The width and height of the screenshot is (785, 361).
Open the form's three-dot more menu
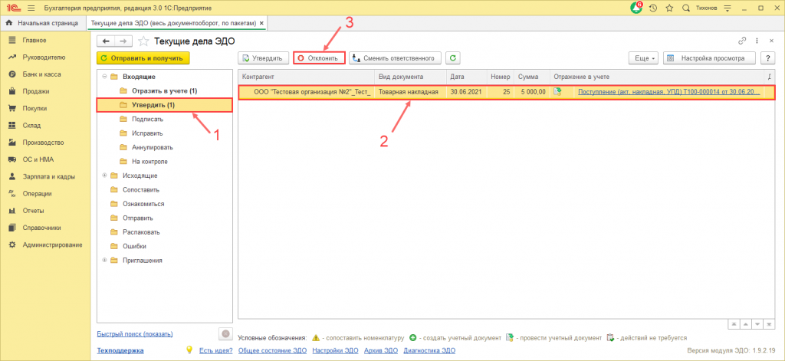757,41
